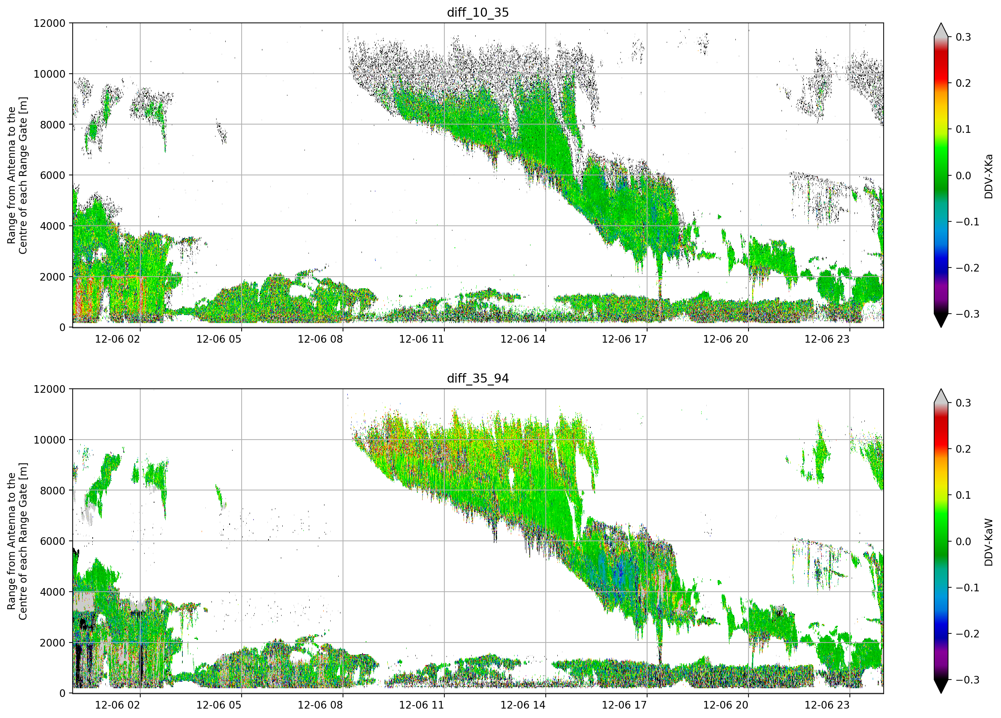Click the 6000 y-tick in diff_10_35 plot
Image resolution: width=1001 pixels, height=718 pixels.
(x=53, y=175)
